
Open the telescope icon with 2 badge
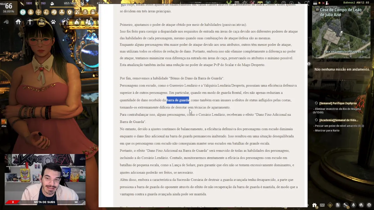point(346,205)
